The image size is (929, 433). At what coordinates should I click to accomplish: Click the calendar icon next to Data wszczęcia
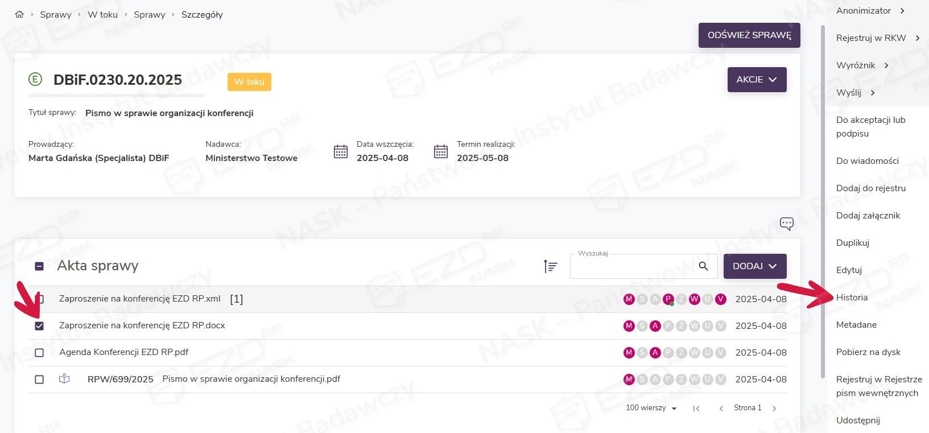341,151
